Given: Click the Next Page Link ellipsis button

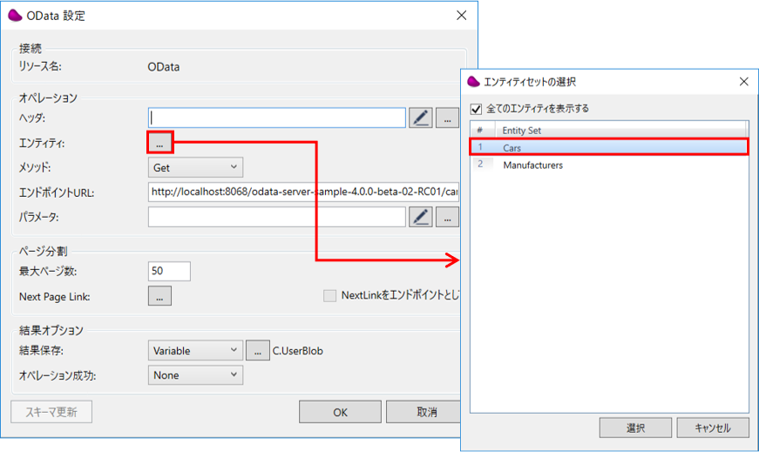Looking at the screenshot, I should [160, 296].
